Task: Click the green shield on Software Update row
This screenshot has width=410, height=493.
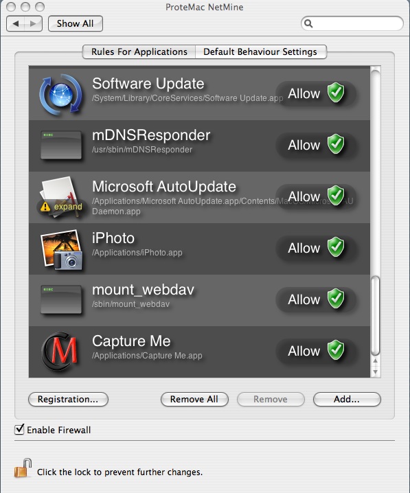Action: [336, 93]
